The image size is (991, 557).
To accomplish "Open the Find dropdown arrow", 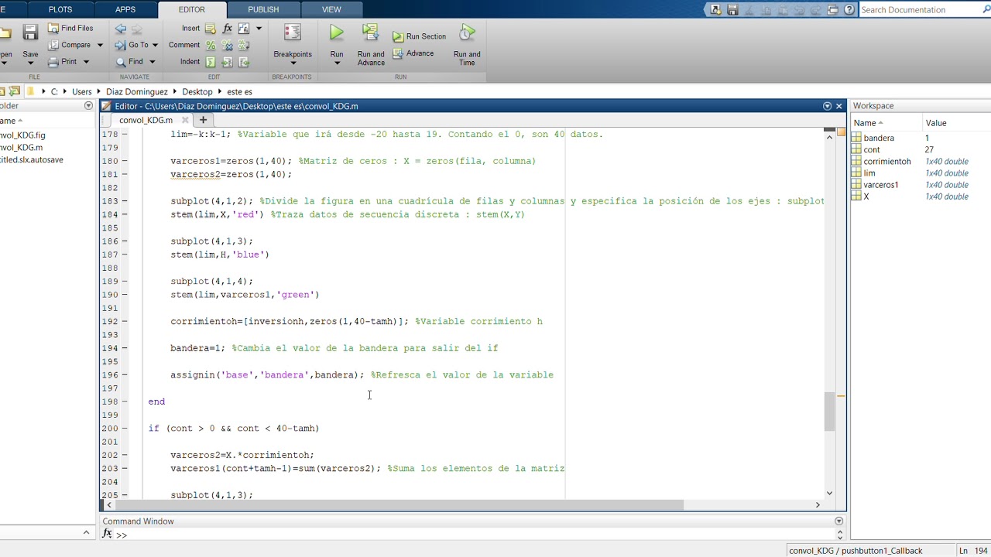I will coord(152,62).
